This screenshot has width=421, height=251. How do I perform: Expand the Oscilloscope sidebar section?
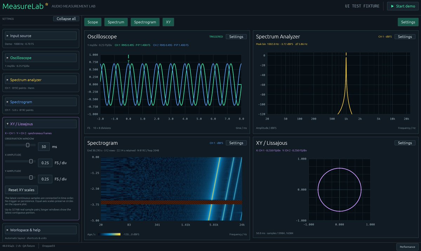point(41,58)
